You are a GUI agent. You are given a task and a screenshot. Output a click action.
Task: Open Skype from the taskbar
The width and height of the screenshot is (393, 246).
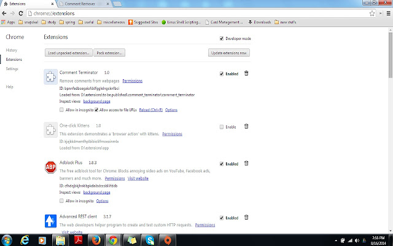150,240
